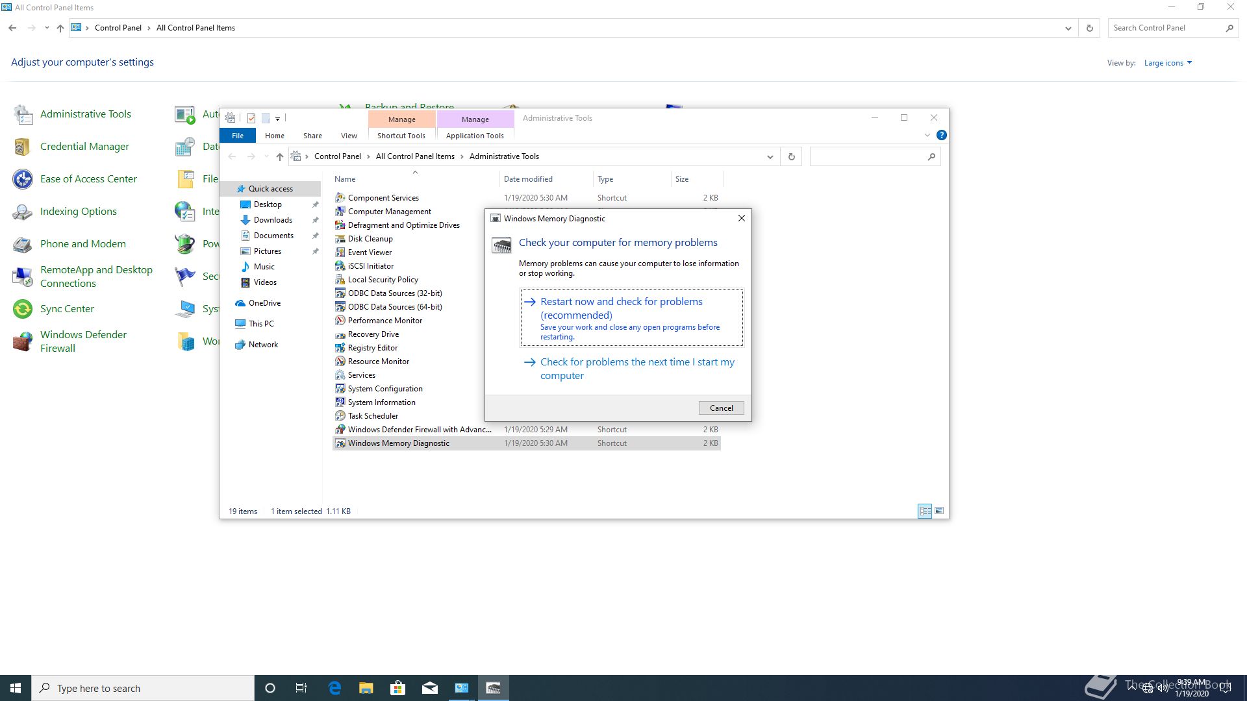This screenshot has width=1247, height=701.
Task: Expand Control Panel address bar history dropdown
Action: click(x=1068, y=28)
